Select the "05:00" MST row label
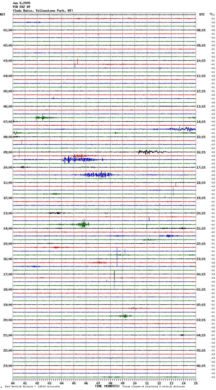Image resolution: width=216 pixels, height=390 pixels. point(8,91)
